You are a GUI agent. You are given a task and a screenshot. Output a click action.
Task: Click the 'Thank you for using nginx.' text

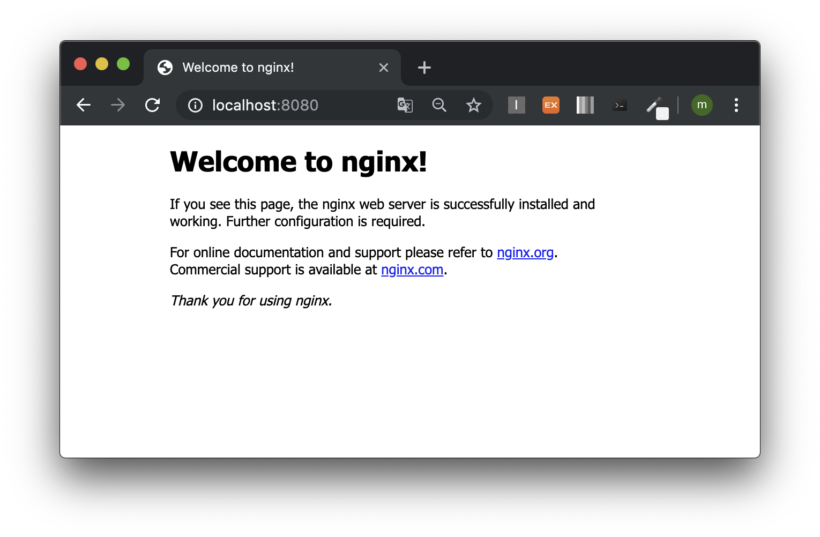point(251,301)
